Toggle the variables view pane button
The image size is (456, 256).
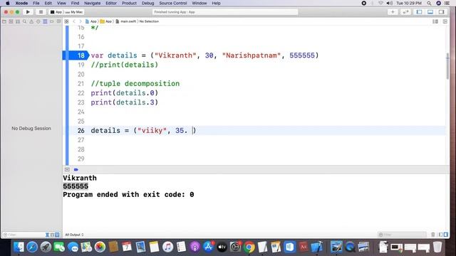click(441, 235)
